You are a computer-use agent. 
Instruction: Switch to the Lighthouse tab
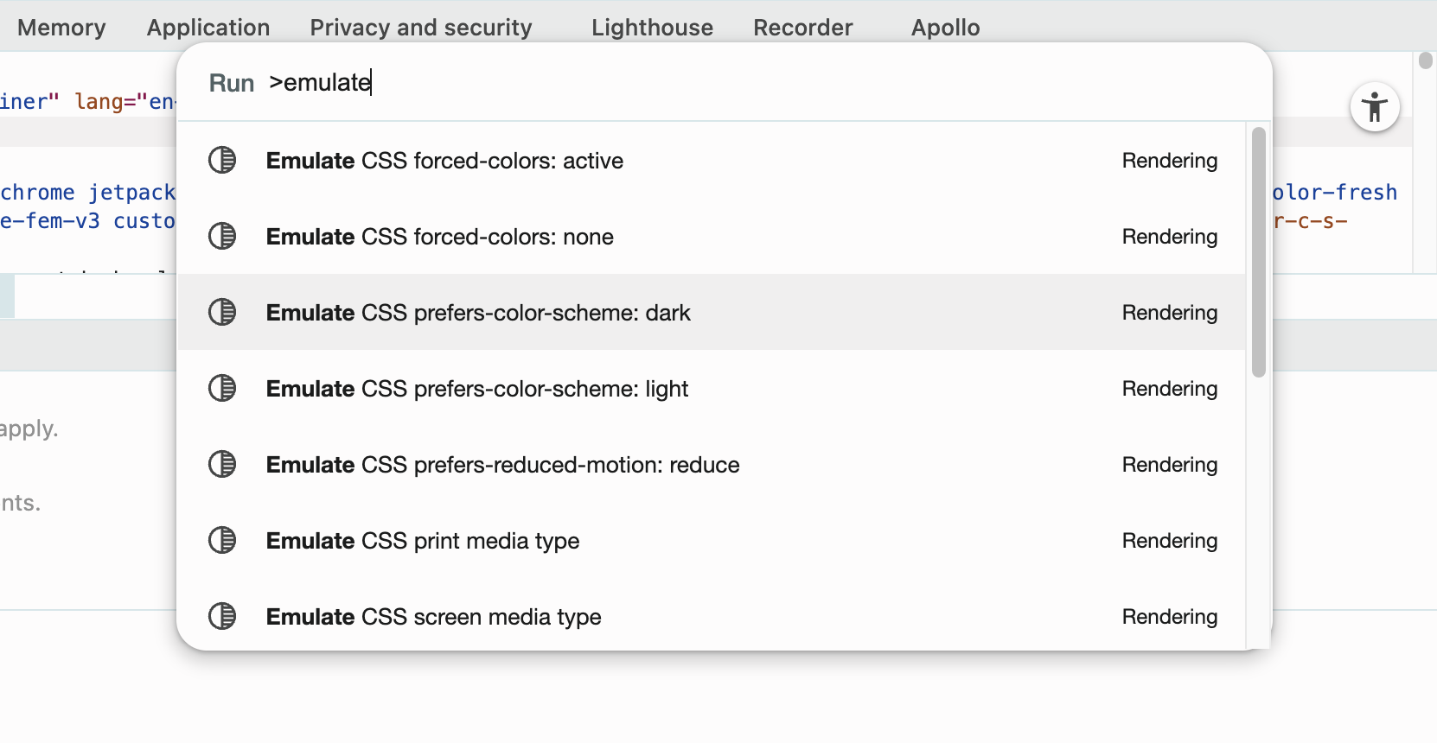pos(652,28)
